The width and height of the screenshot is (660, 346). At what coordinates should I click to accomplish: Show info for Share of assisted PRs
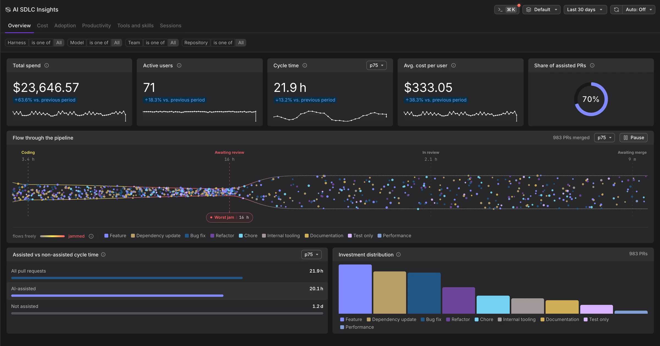(592, 65)
